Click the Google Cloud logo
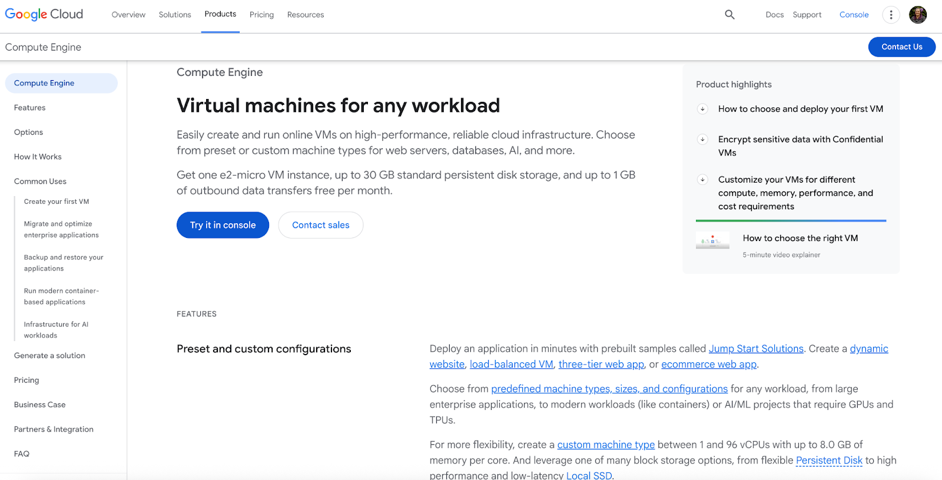 point(44,14)
